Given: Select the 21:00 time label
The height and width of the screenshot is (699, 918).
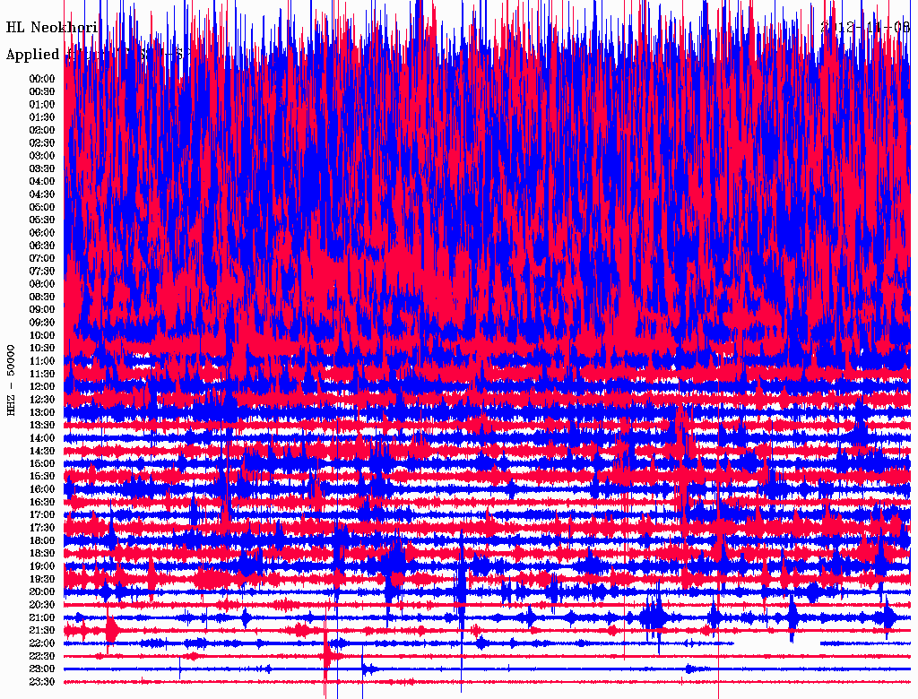Looking at the screenshot, I should pyautogui.click(x=42, y=617).
